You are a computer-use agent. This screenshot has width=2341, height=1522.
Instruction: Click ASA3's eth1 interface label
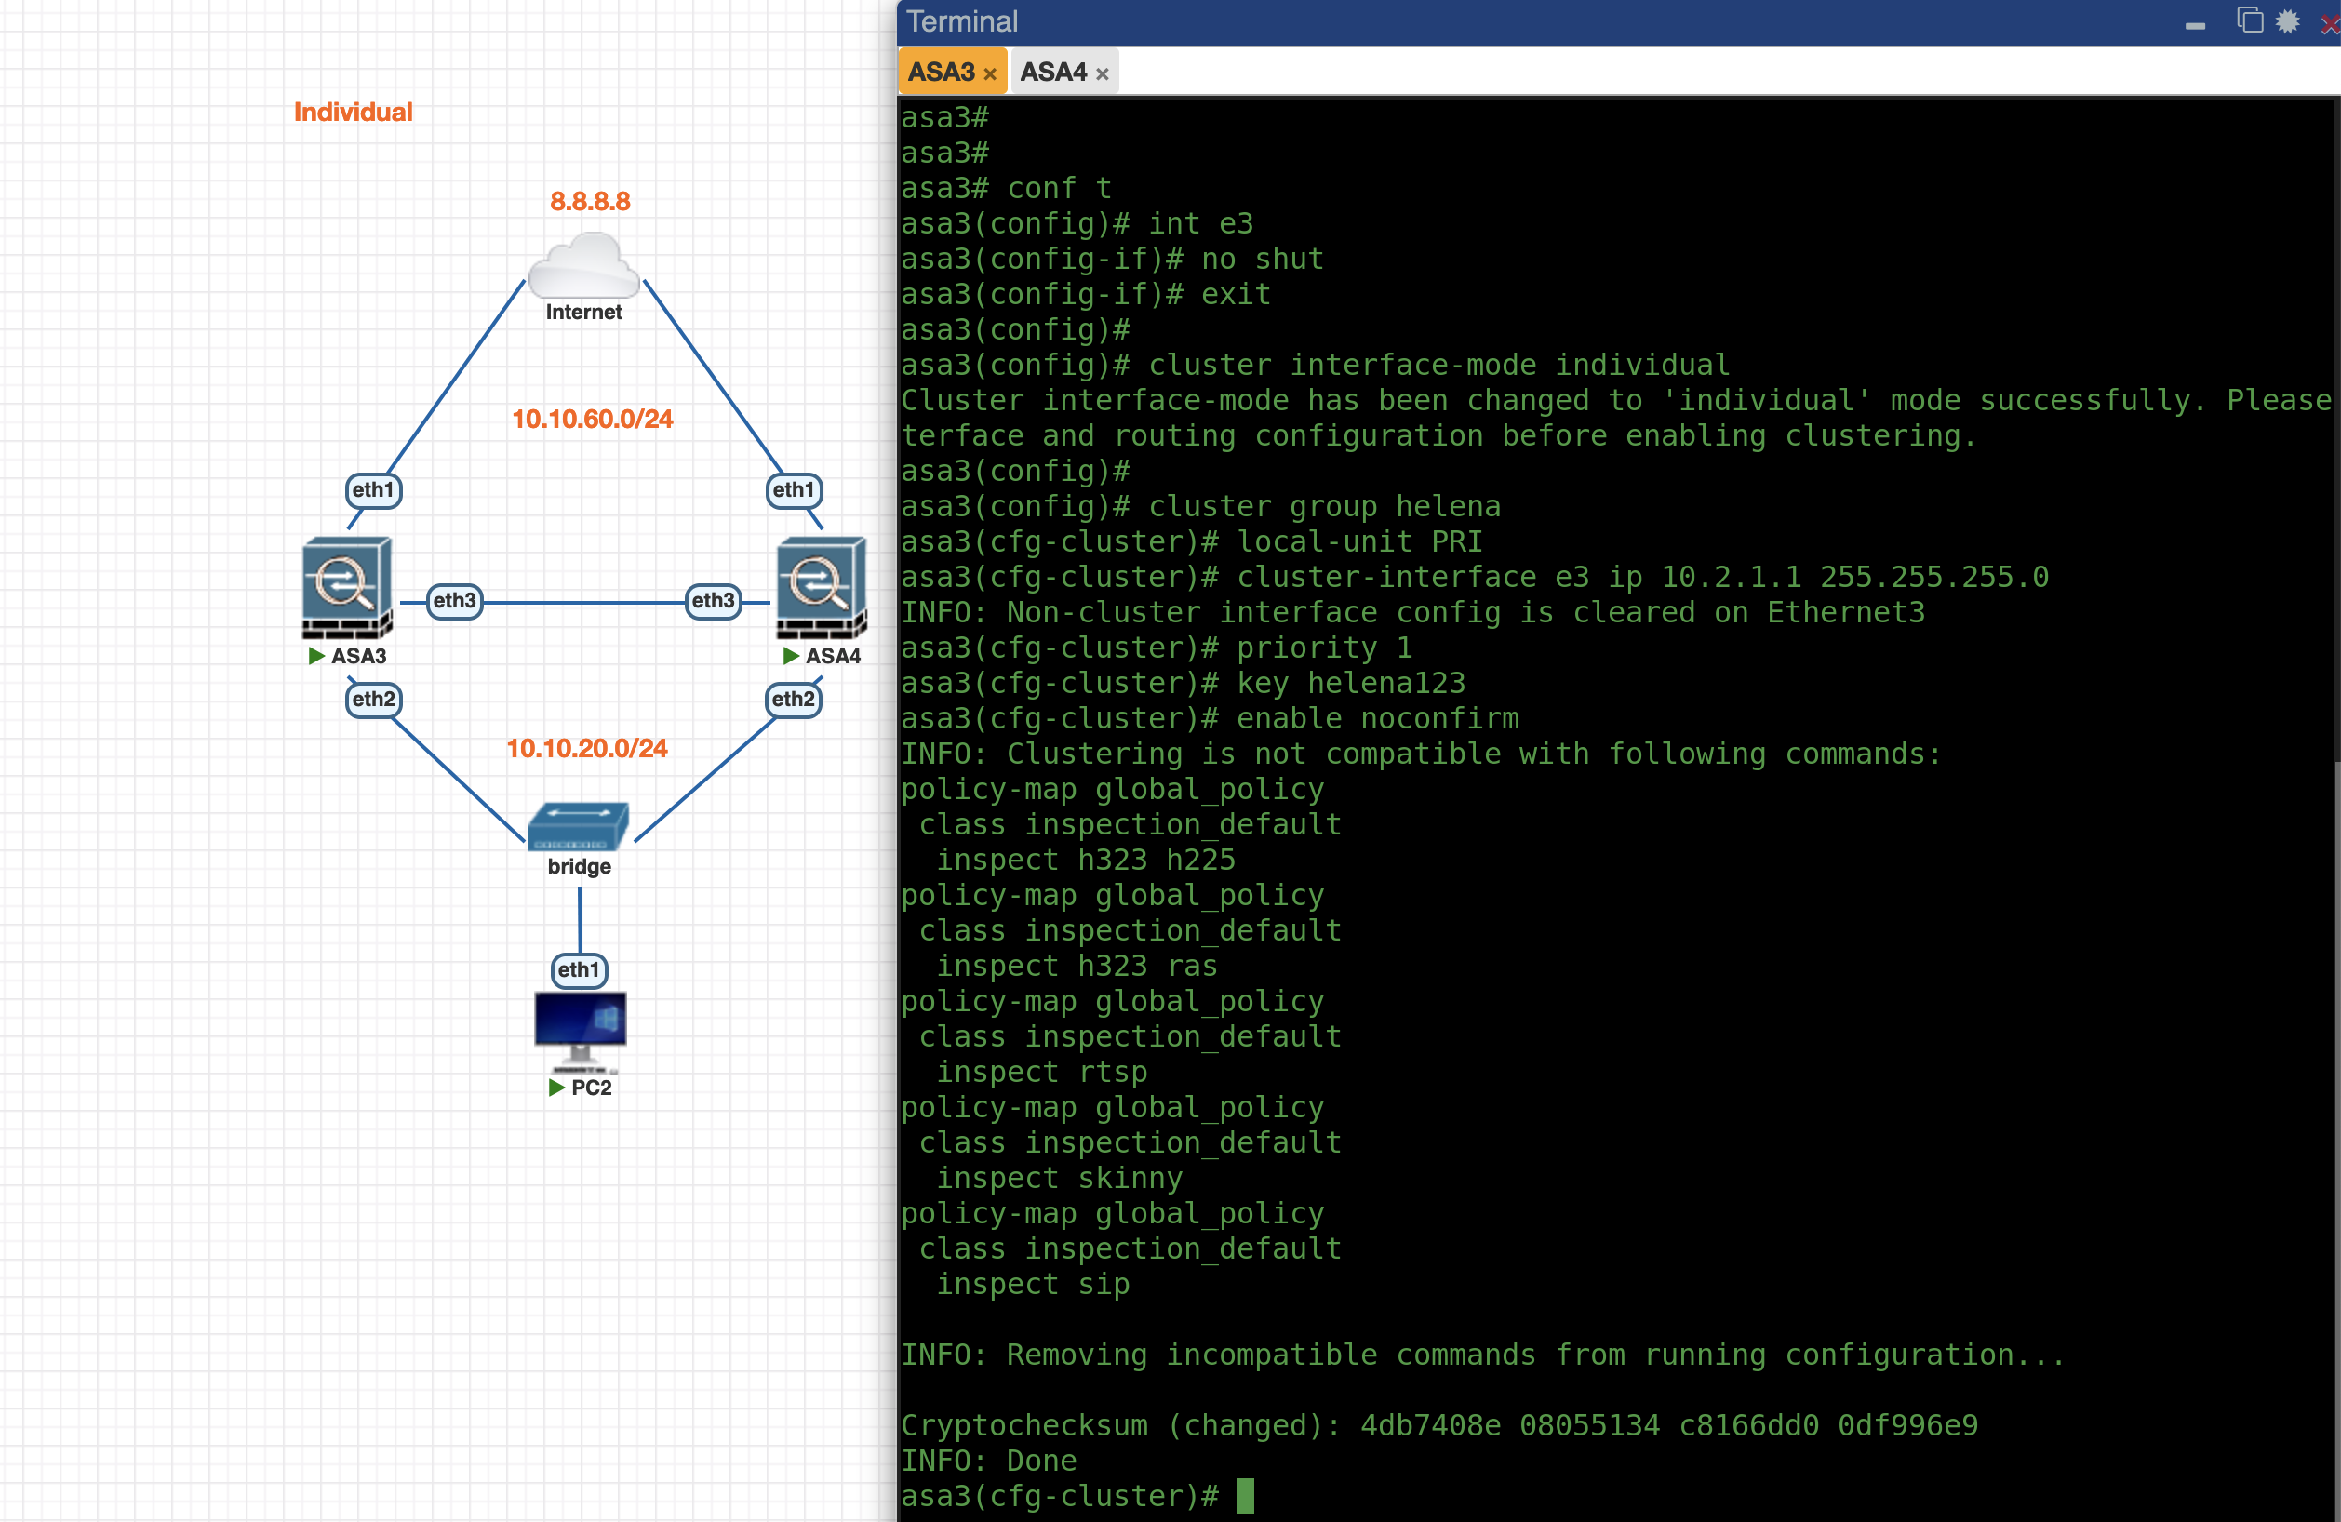[x=373, y=489]
